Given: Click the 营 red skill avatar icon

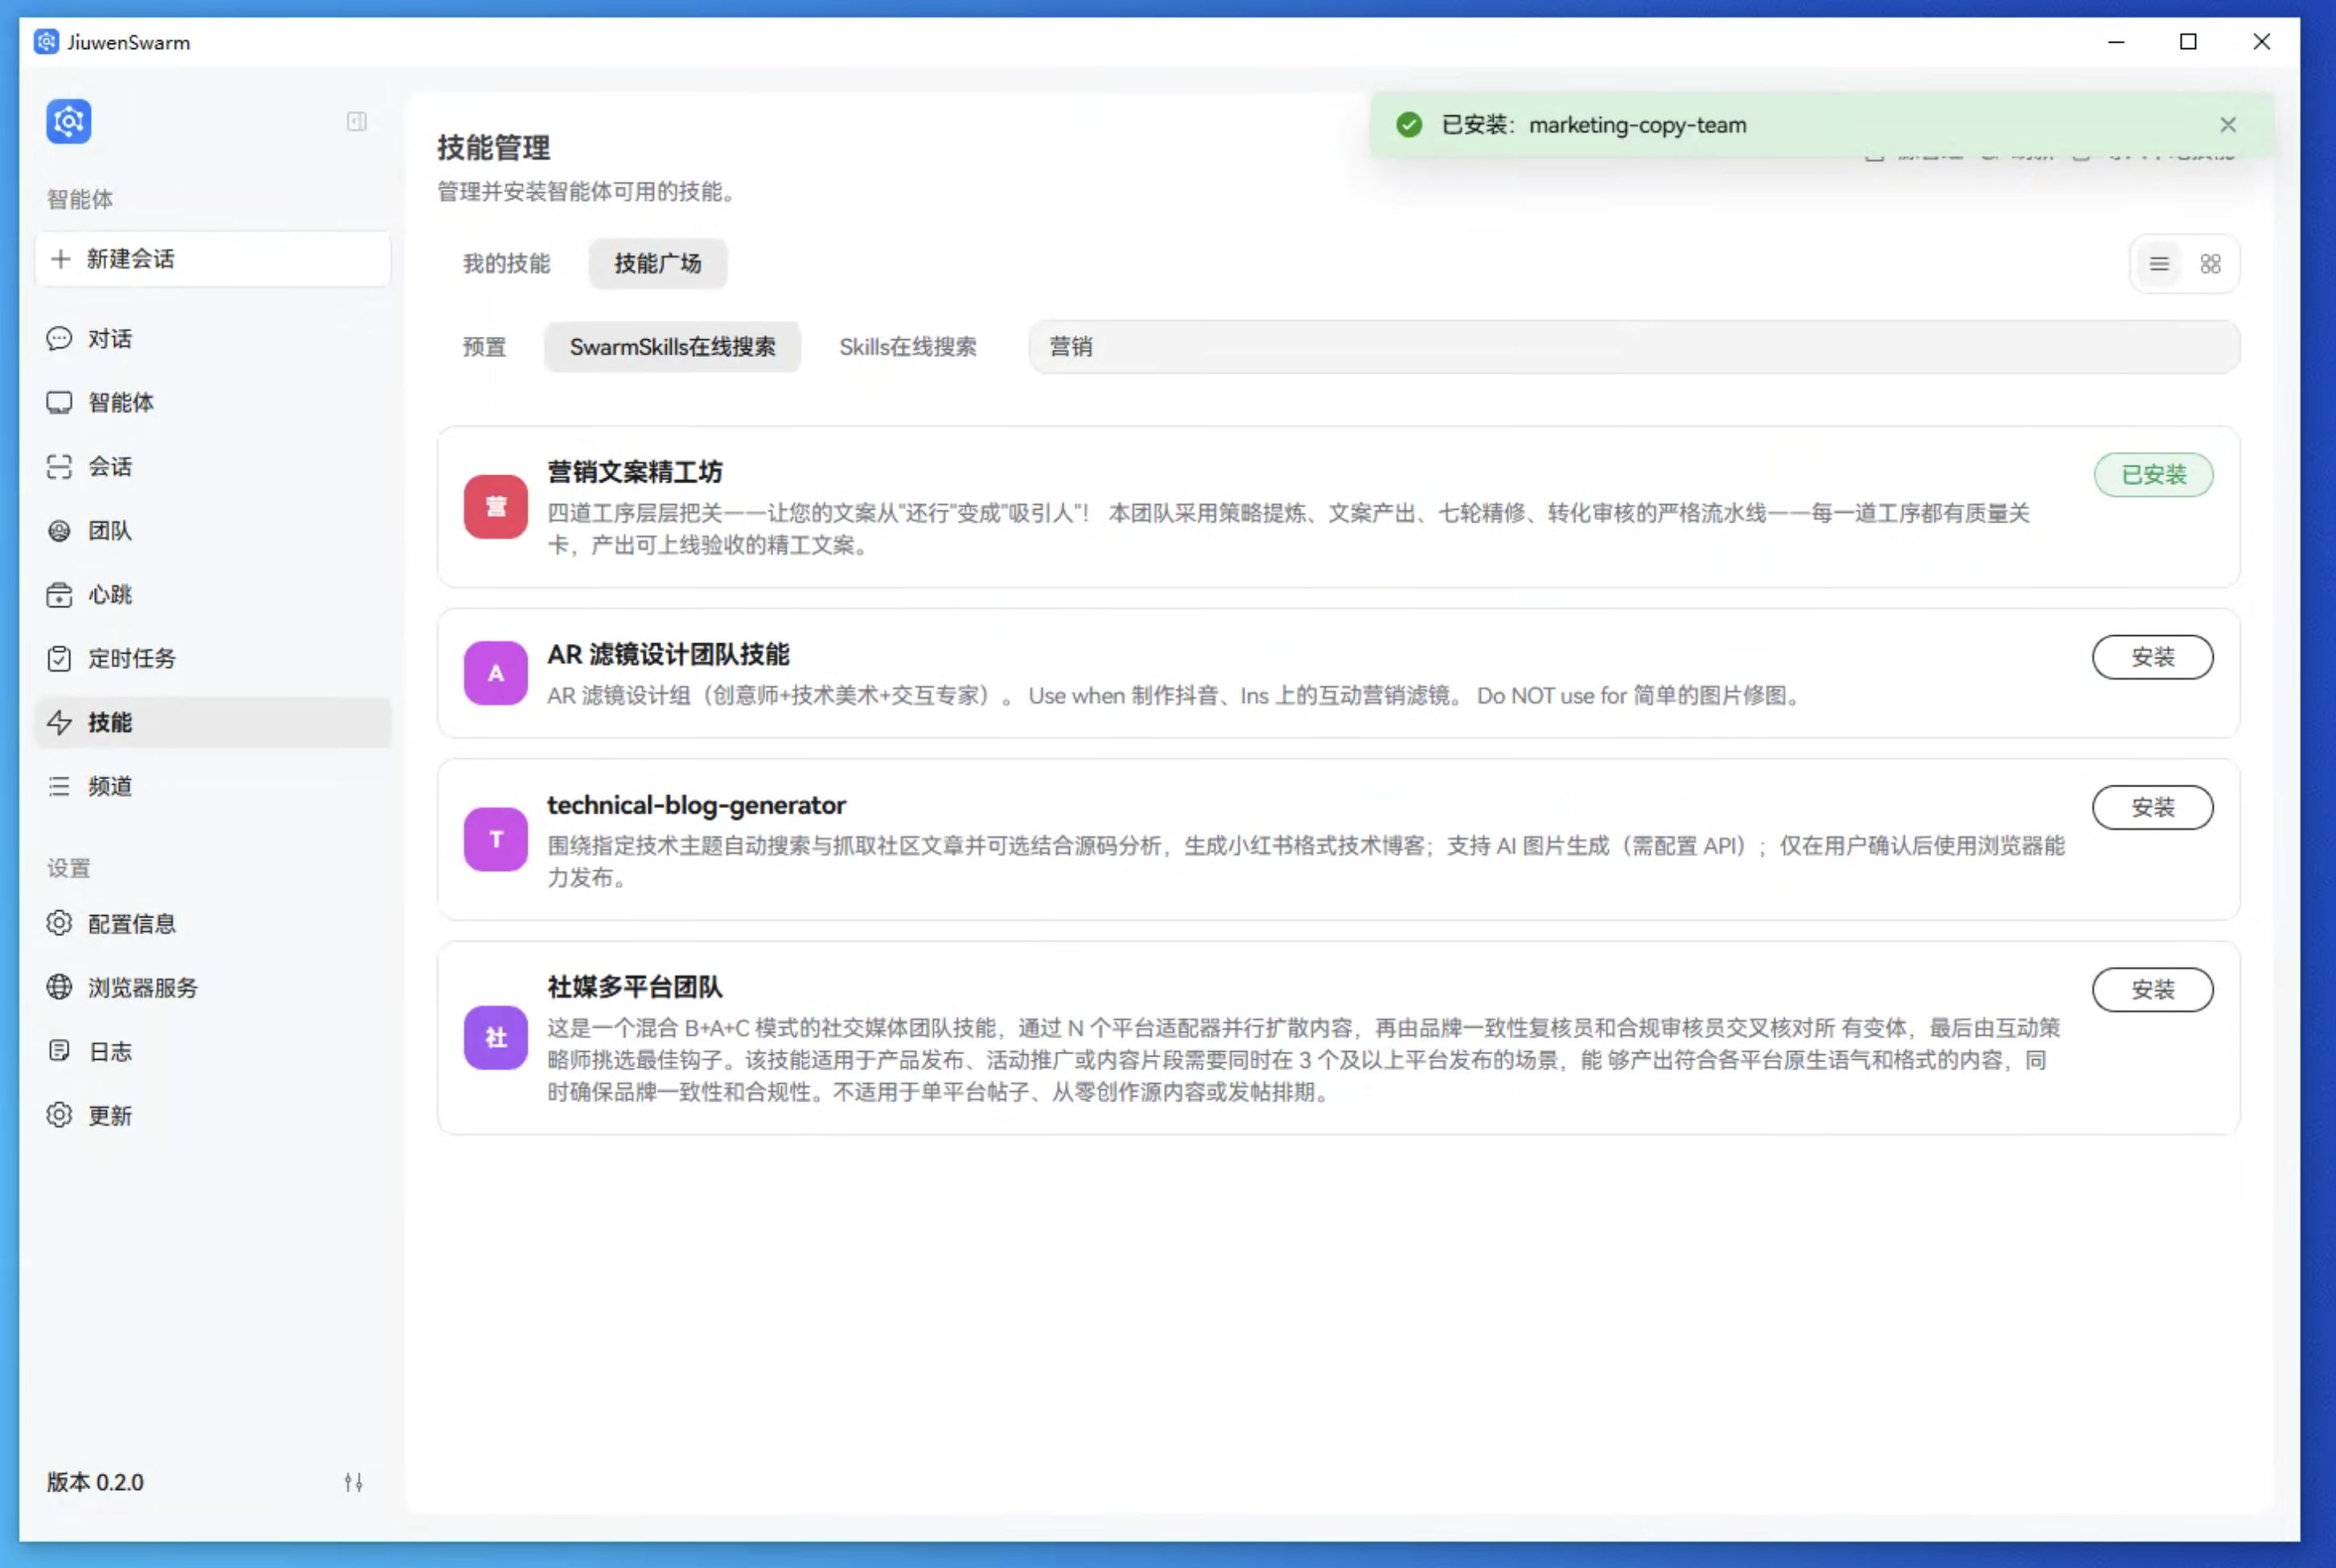Looking at the screenshot, I should tap(496, 507).
